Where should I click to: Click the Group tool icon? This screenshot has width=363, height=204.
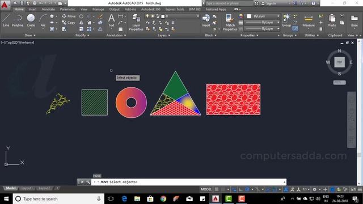(286, 20)
